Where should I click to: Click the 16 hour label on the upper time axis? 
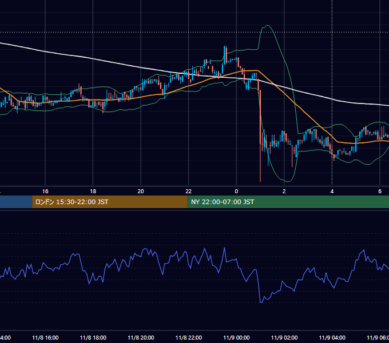(45, 192)
